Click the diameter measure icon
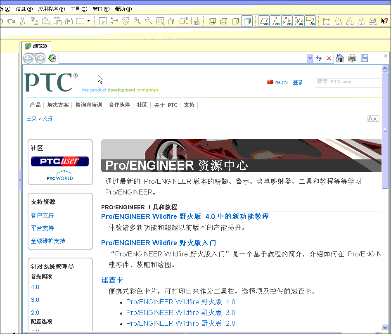The height and width of the screenshot is (334, 391). coord(361,21)
